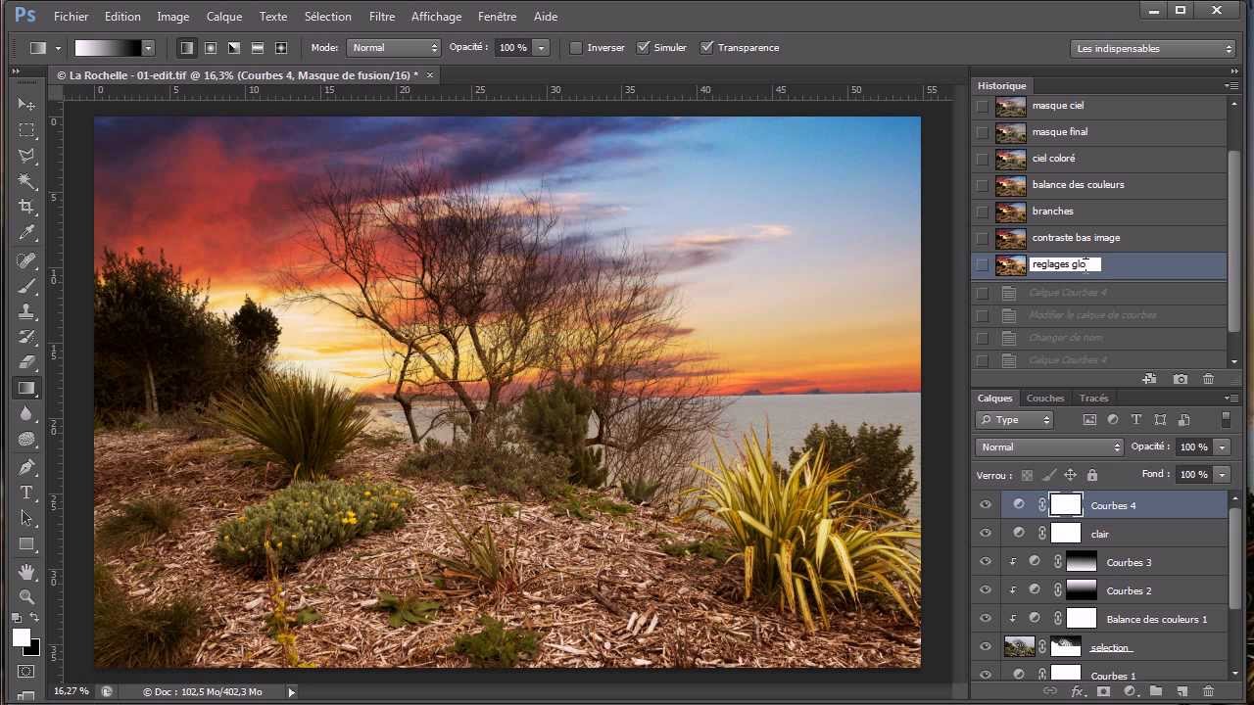
Task: Hide the clair layer
Action: tap(986, 534)
